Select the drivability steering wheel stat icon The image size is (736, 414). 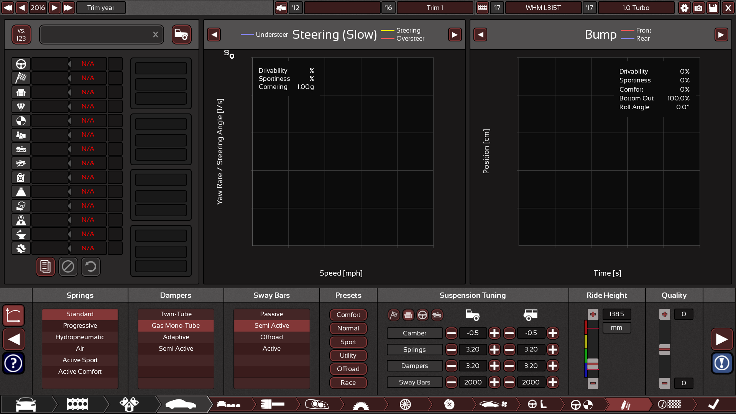click(x=21, y=64)
